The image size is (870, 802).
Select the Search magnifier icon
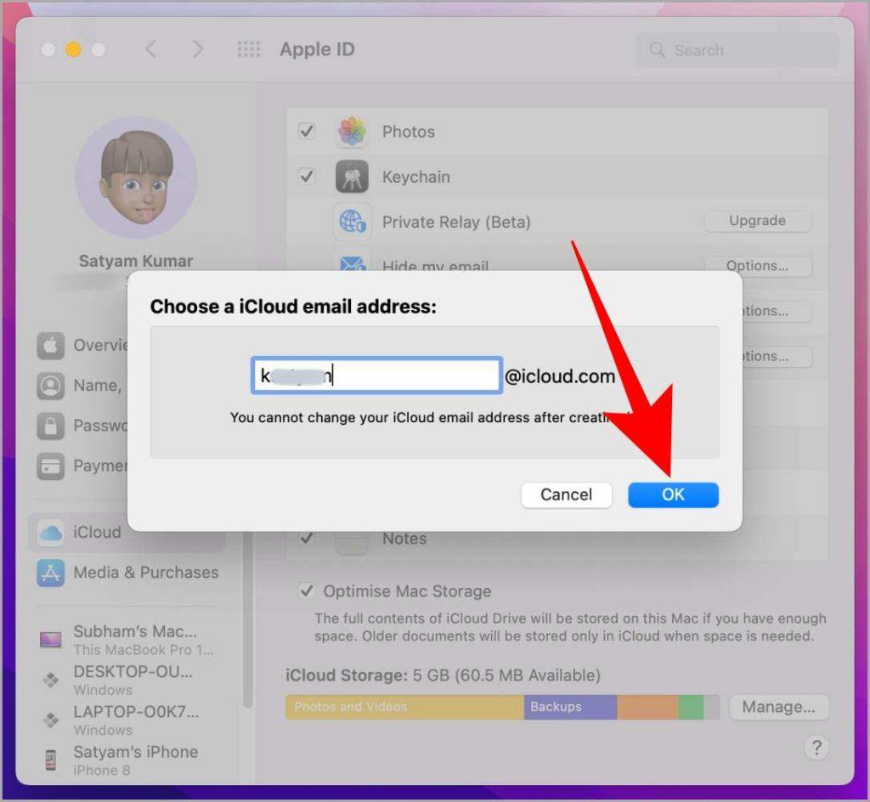coord(657,50)
